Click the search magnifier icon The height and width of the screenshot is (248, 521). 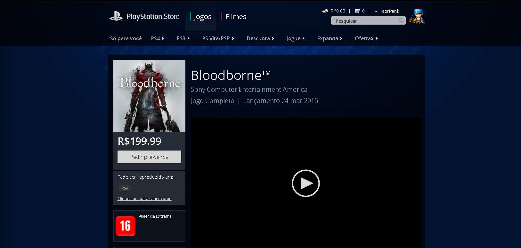tap(401, 20)
